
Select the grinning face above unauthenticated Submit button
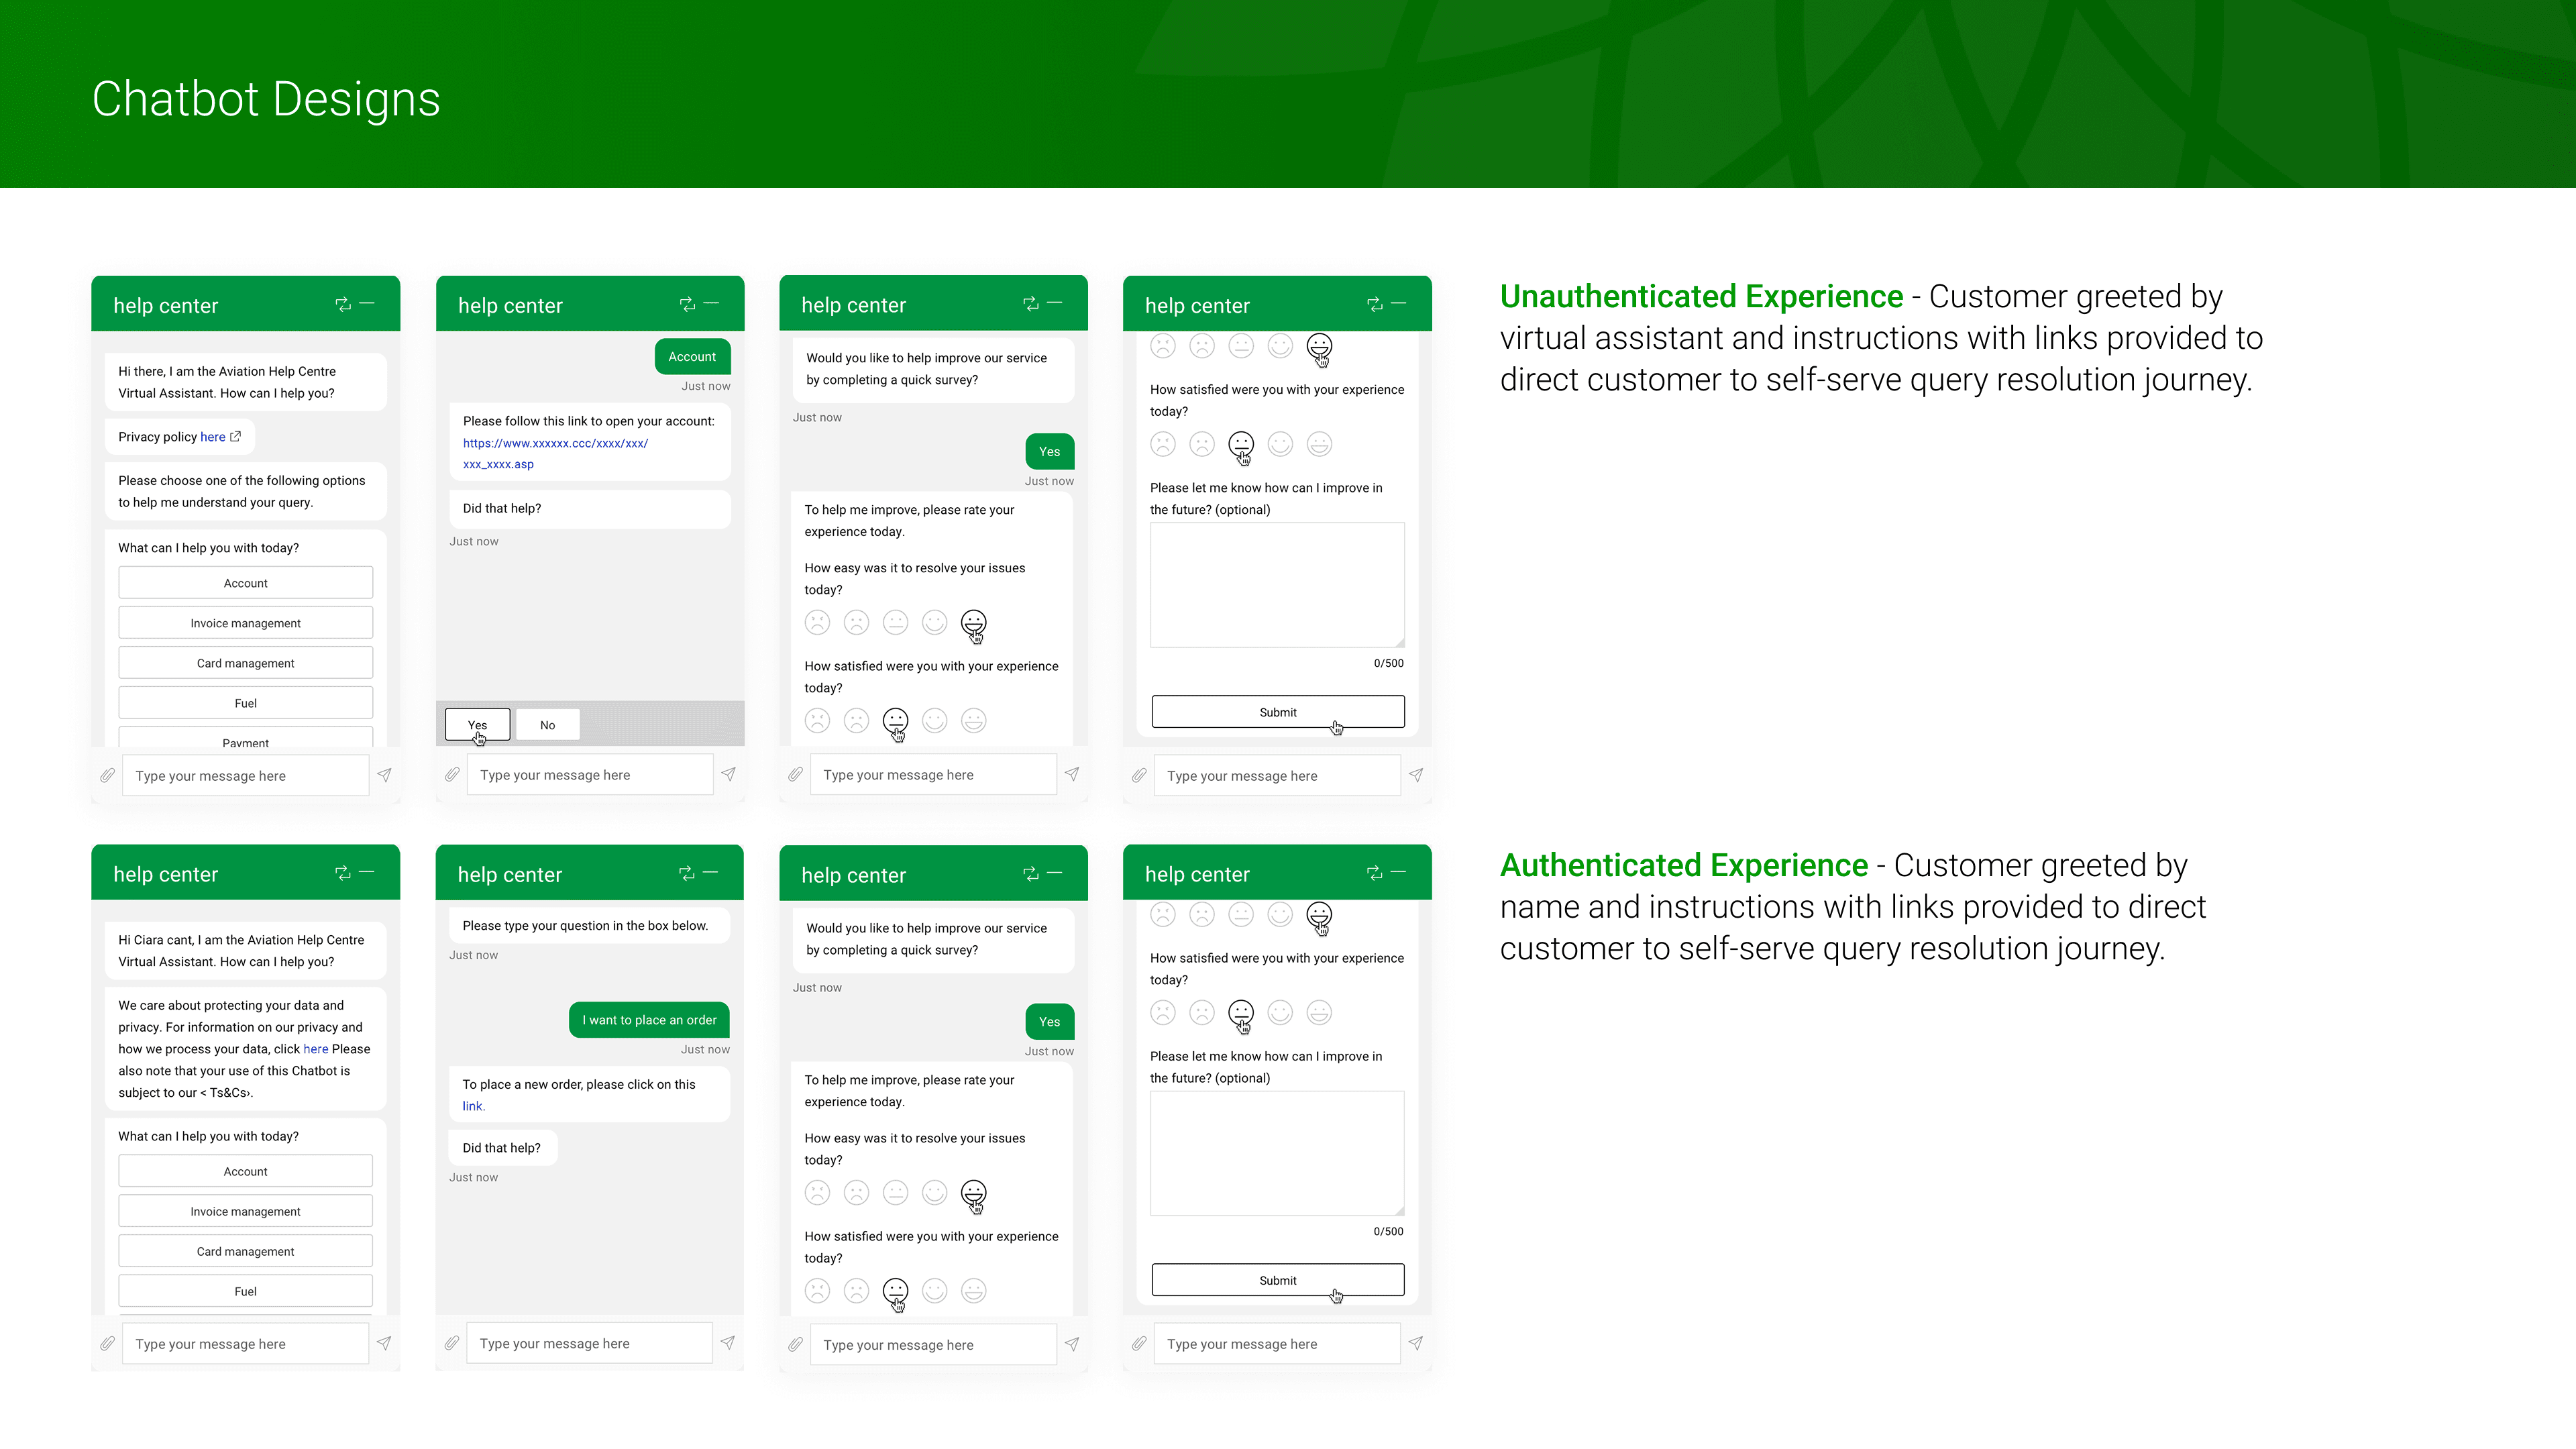[x=1319, y=444]
